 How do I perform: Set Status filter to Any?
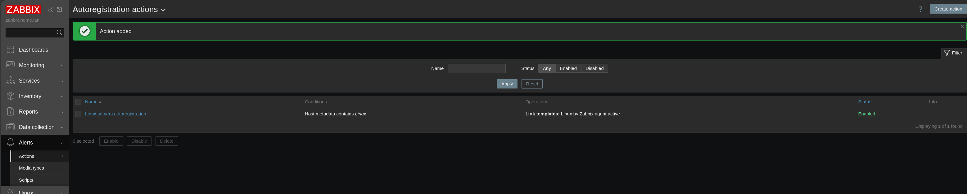pos(547,68)
